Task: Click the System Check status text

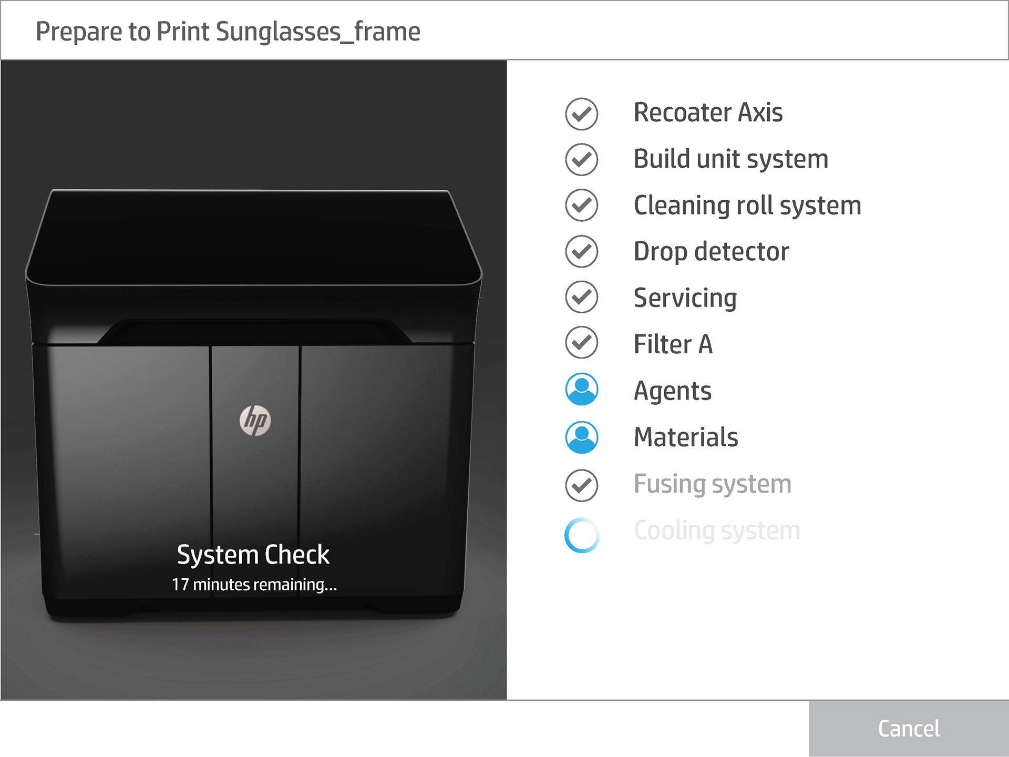Action: pos(253,555)
